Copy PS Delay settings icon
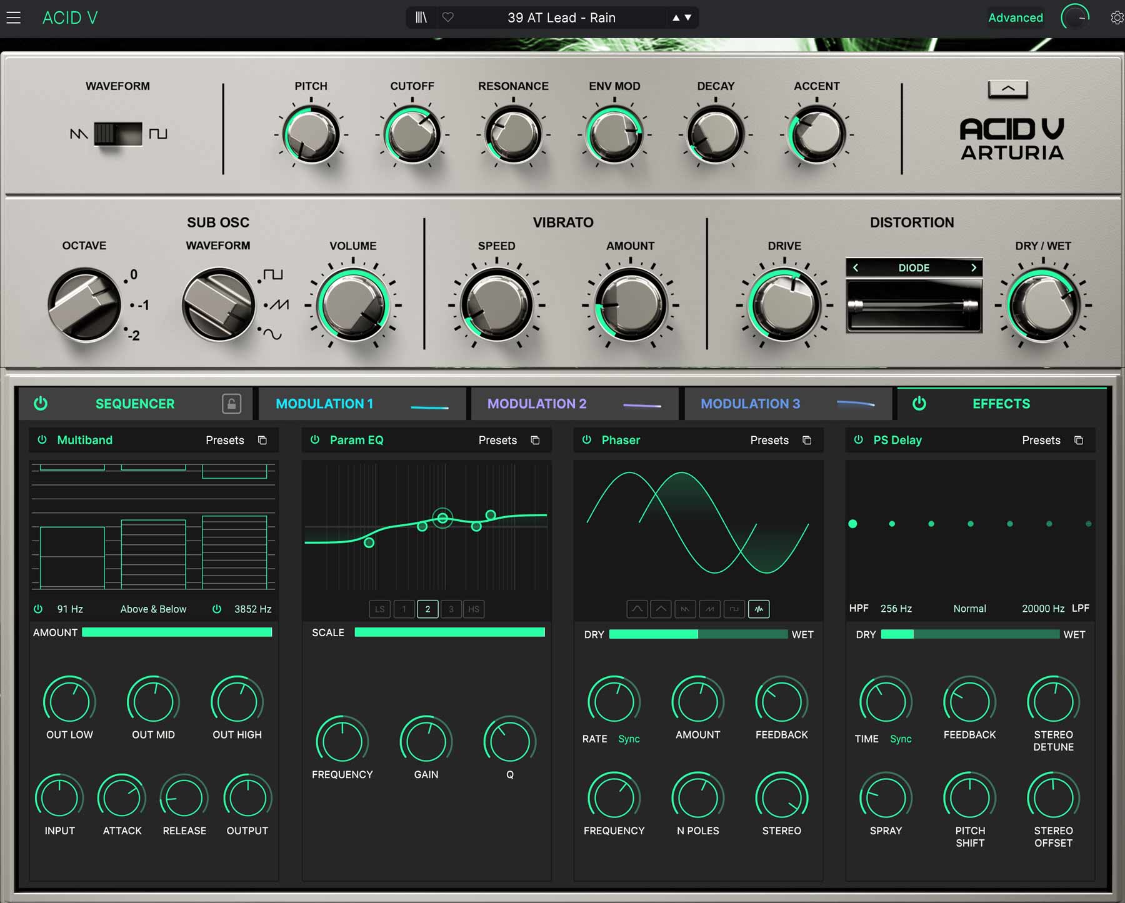This screenshot has width=1125, height=903. click(x=1079, y=440)
